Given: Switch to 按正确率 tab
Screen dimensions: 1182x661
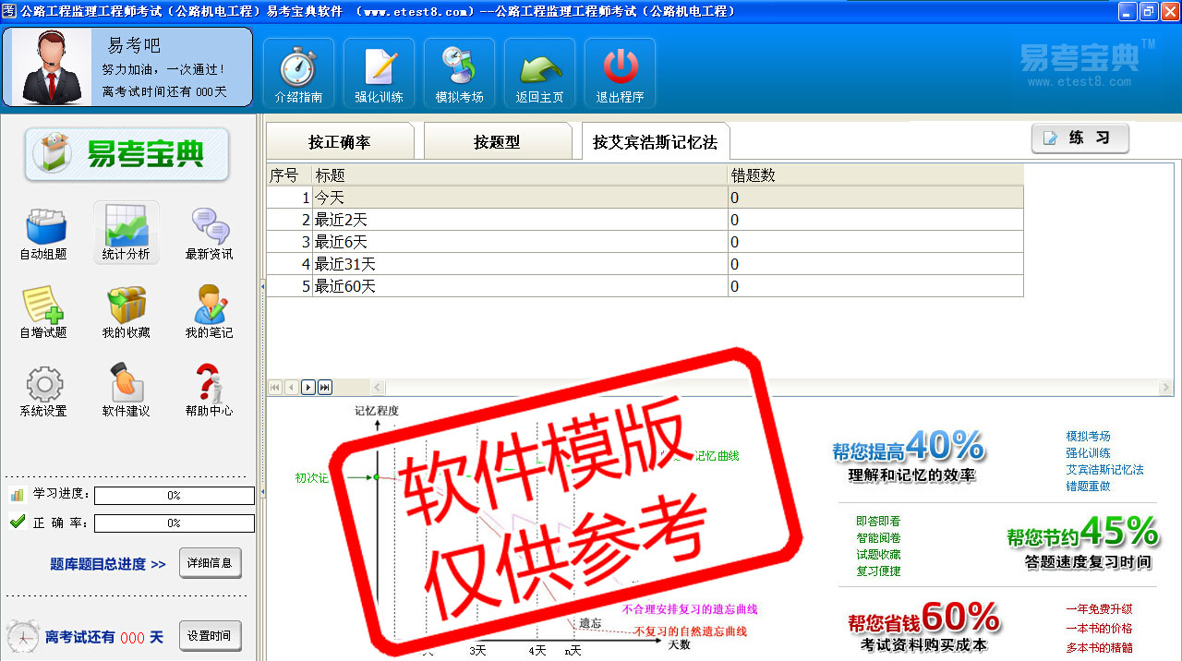Looking at the screenshot, I should [x=339, y=142].
